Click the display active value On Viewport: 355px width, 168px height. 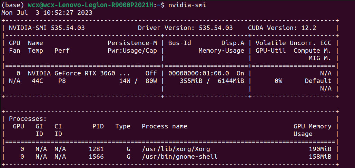pyautogui.click(x=240, y=73)
